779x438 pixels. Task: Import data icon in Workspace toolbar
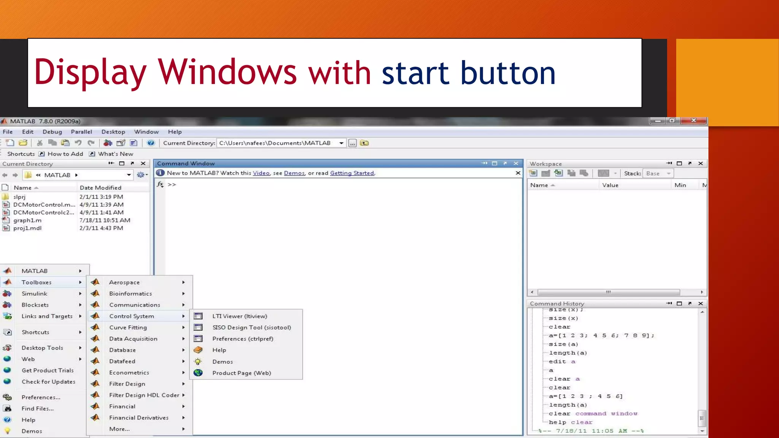tap(558, 173)
